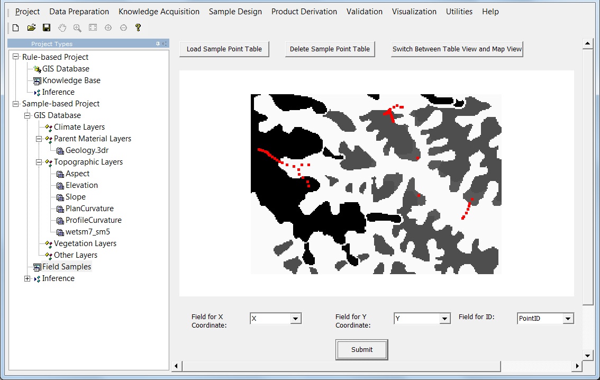Click the sample point map image
Image resolution: width=600 pixels, height=380 pixels.
click(376, 184)
